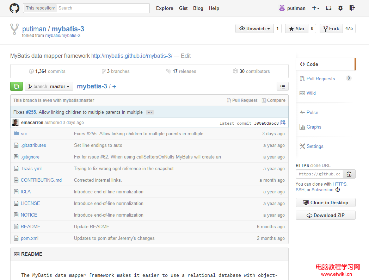The width and height of the screenshot is (369, 280).
Task: Open the branch: master selector
Action: [49, 87]
